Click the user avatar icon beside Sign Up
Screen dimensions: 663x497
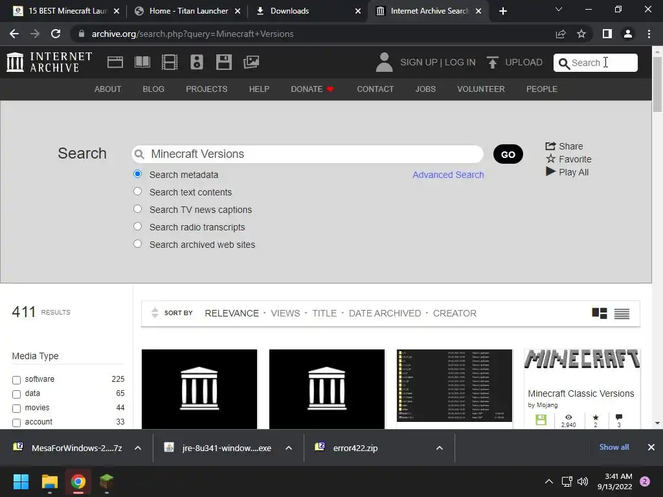[x=384, y=62]
